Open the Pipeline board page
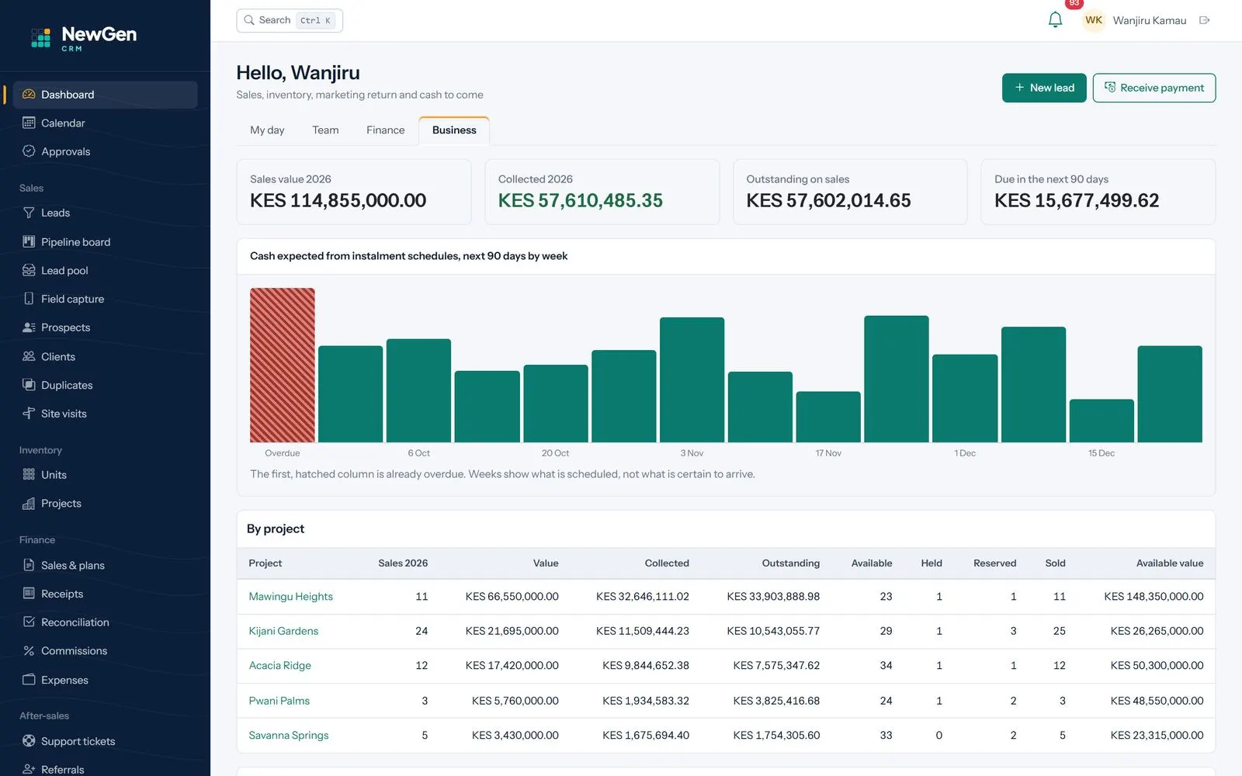 click(x=105, y=241)
